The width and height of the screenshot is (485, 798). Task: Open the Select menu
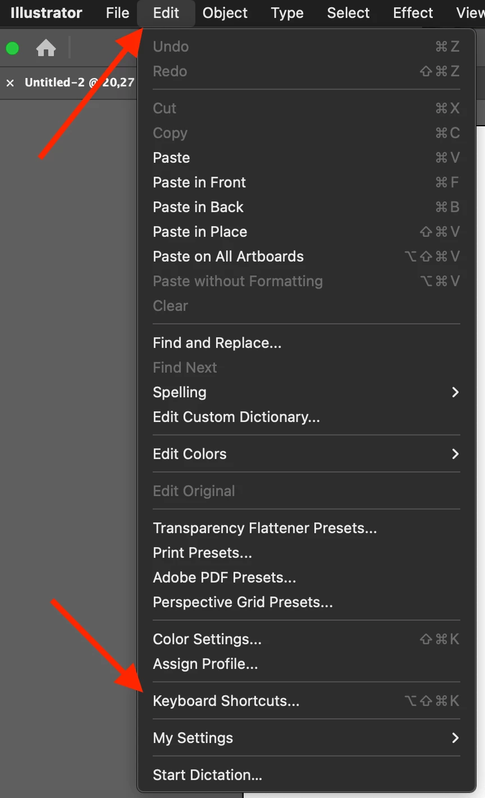point(348,13)
